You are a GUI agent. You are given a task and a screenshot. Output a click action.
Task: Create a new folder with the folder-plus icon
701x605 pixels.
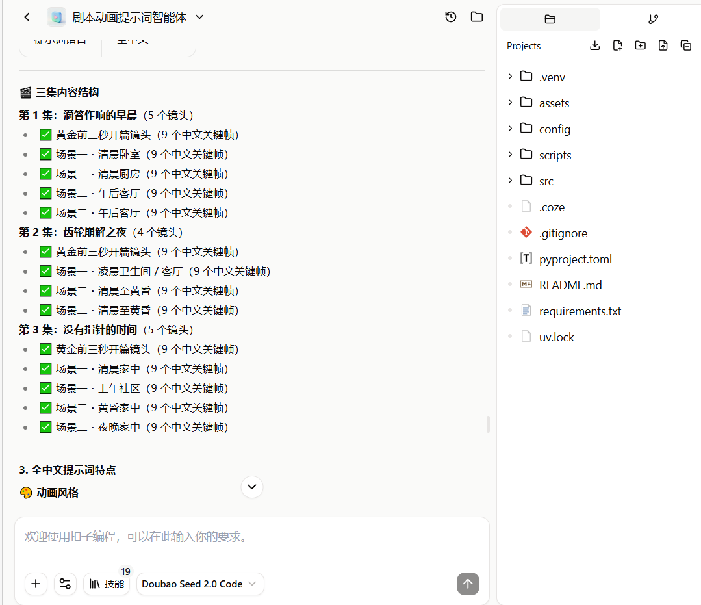640,45
